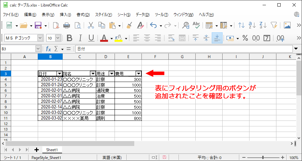Open the Function Wizard fx

48,49
